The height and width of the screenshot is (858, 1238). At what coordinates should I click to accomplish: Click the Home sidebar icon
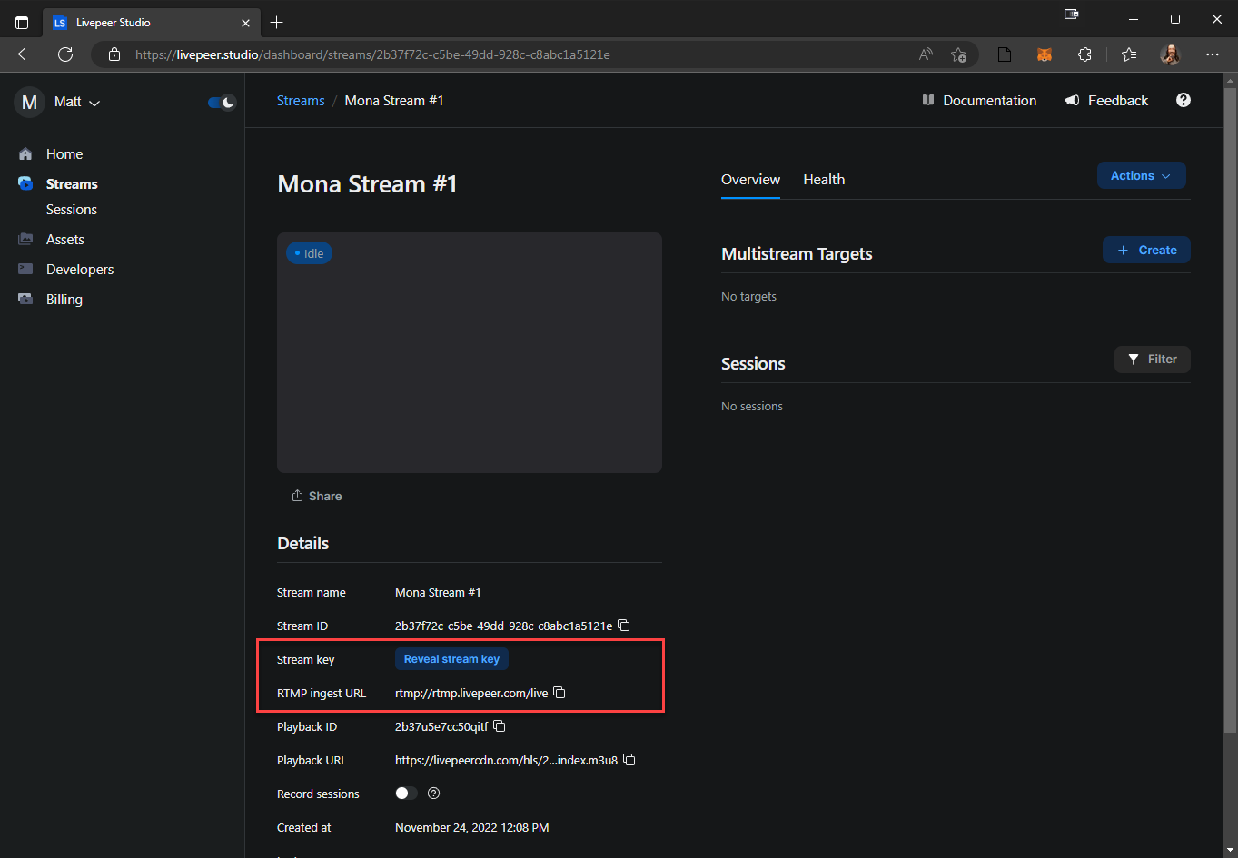tap(25, 154)
